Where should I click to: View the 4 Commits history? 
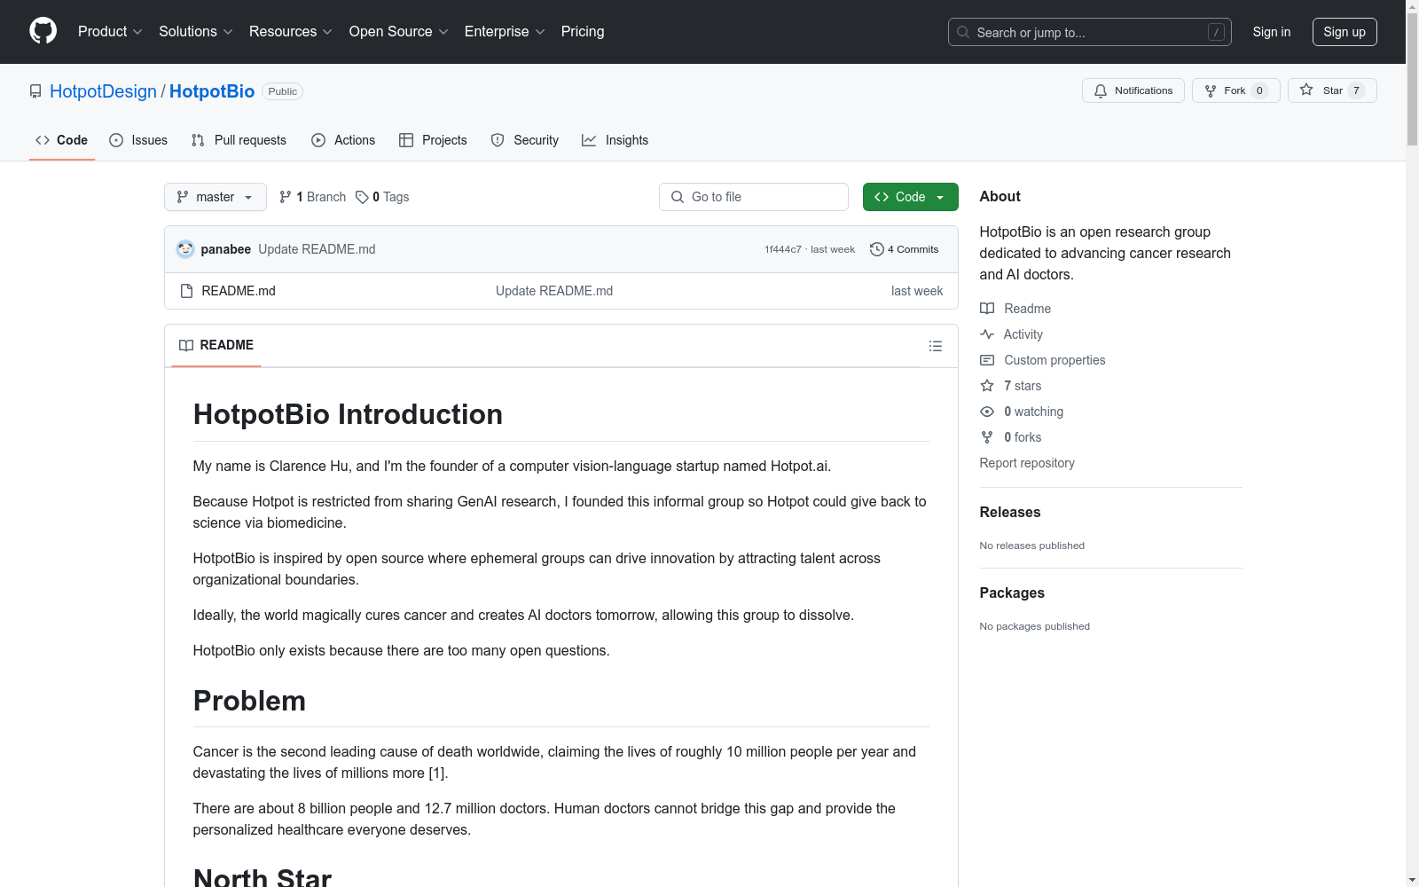pos(905,249)
